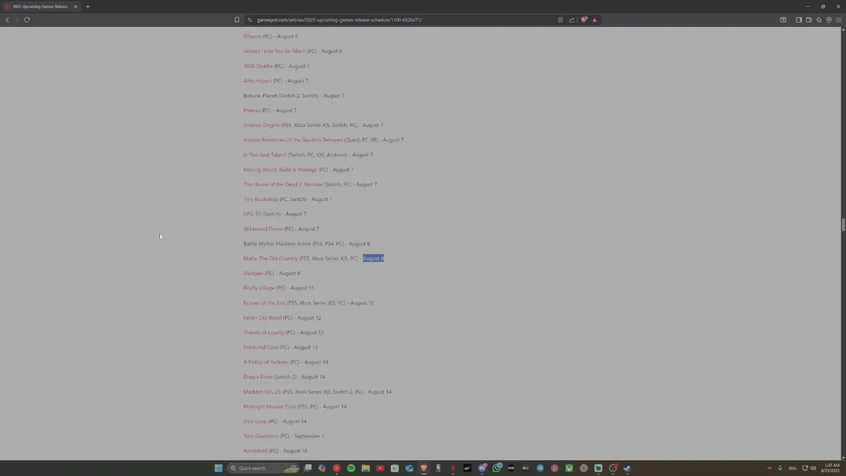Go back using browser back arrow
This screenshot has width=846, height=476.
7,20
